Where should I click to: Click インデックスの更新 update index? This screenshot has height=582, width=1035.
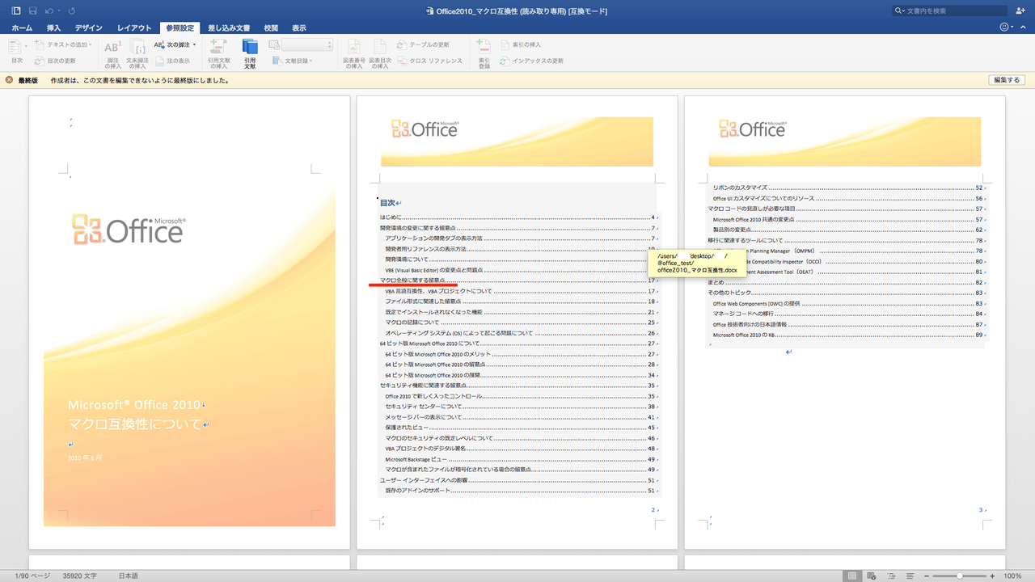[x=531, y=61]
